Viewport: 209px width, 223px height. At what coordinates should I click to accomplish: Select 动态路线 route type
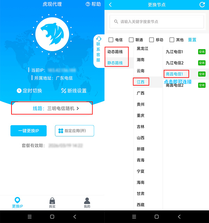click(115, 52)
